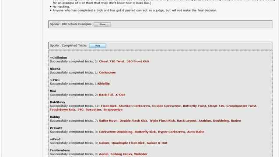Open the Feilong Cross trick
Image resolution: width=280 pixels, height=157 pixels.
pyautogui.click(x=121, y=154)
